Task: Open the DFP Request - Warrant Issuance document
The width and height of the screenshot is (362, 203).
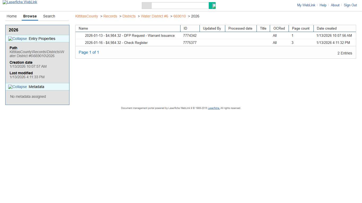Action: 130,35
